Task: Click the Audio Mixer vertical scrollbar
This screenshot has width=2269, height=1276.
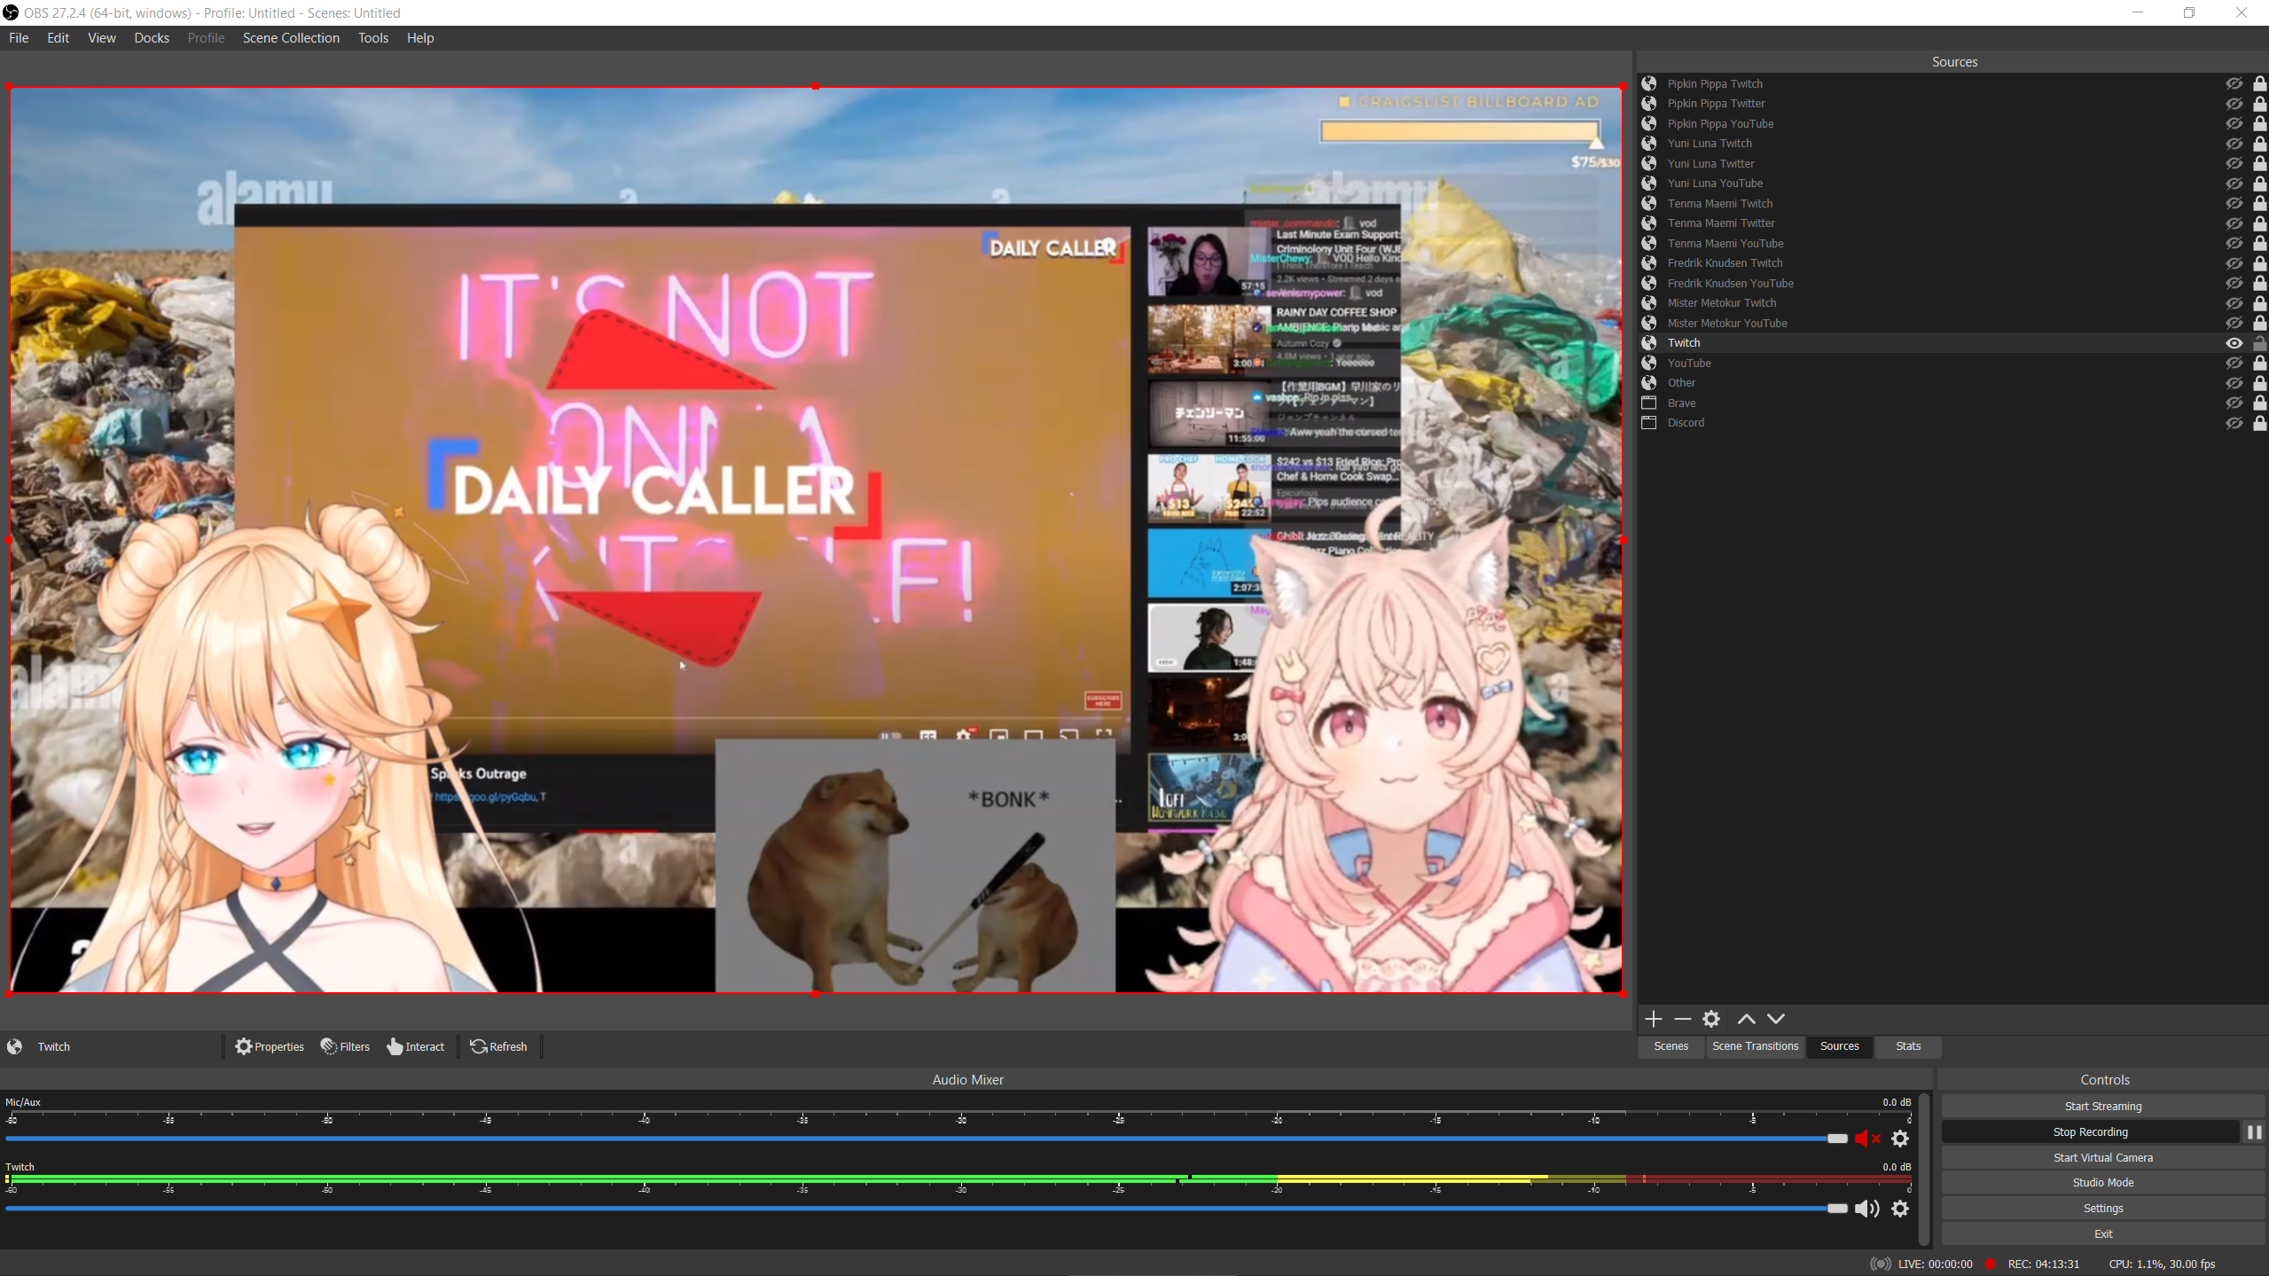Action: click(1923, 1169)
